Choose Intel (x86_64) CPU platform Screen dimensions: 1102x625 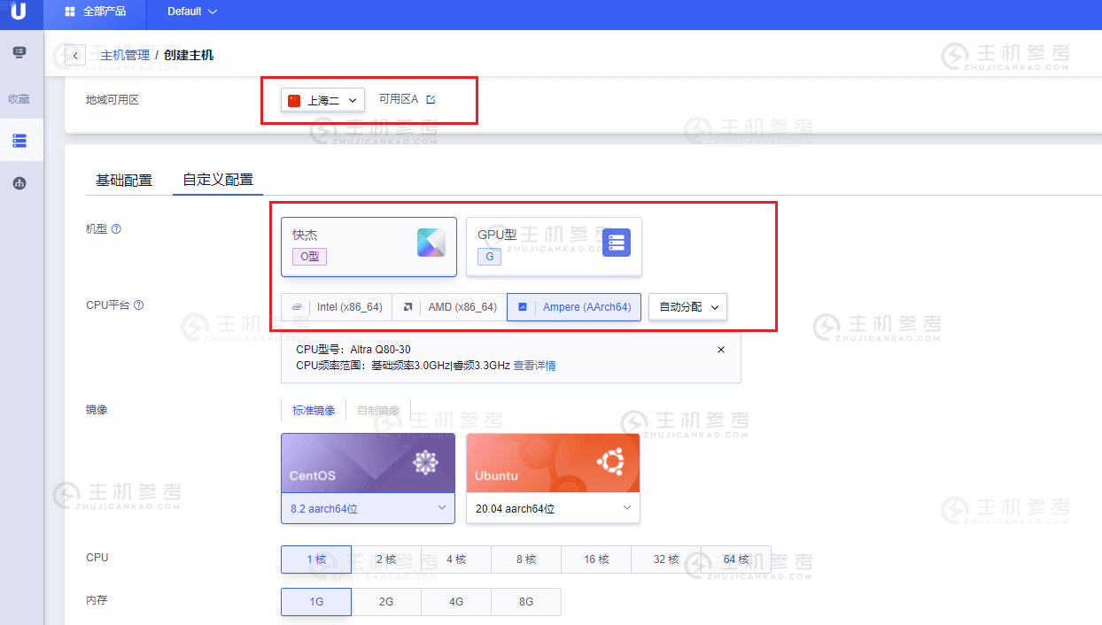pyautogui.click(x=337, y=307)
